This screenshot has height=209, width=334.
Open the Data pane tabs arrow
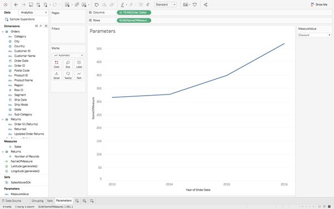pyautogui.click(x=46, y=13)
